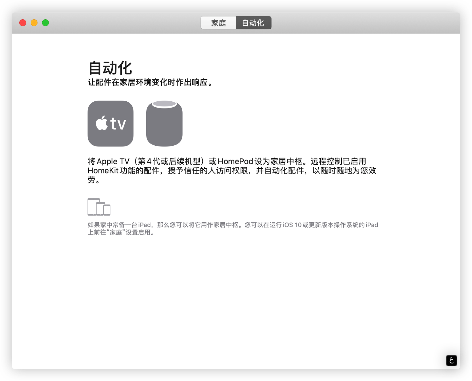Viewport: 472px width, 381px height.
Task: Click the word HomePod in the description paragraph
Action: tap(235, 161)
